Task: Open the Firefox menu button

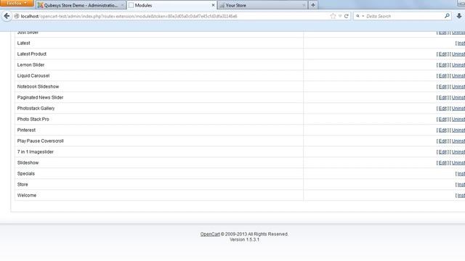Action: coord(17,3)
